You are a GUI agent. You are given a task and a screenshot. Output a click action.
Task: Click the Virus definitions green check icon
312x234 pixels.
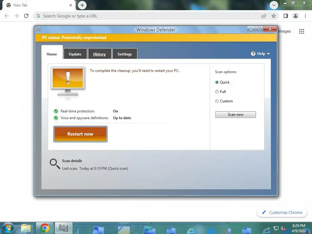pos(56,118)
